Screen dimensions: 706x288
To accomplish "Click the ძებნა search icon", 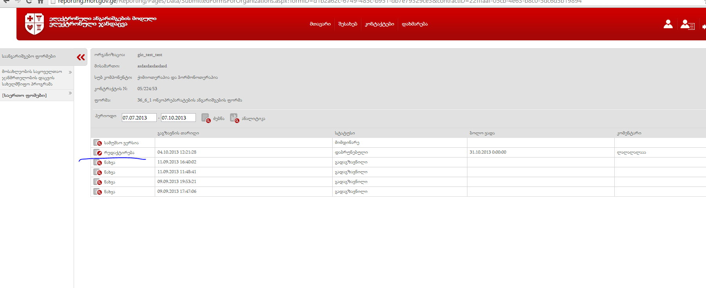I will 206,118.
